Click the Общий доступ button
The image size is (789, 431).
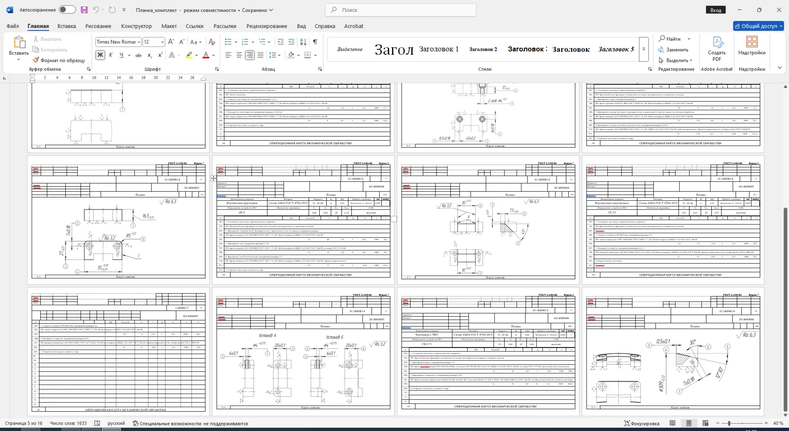pos(759,26)
